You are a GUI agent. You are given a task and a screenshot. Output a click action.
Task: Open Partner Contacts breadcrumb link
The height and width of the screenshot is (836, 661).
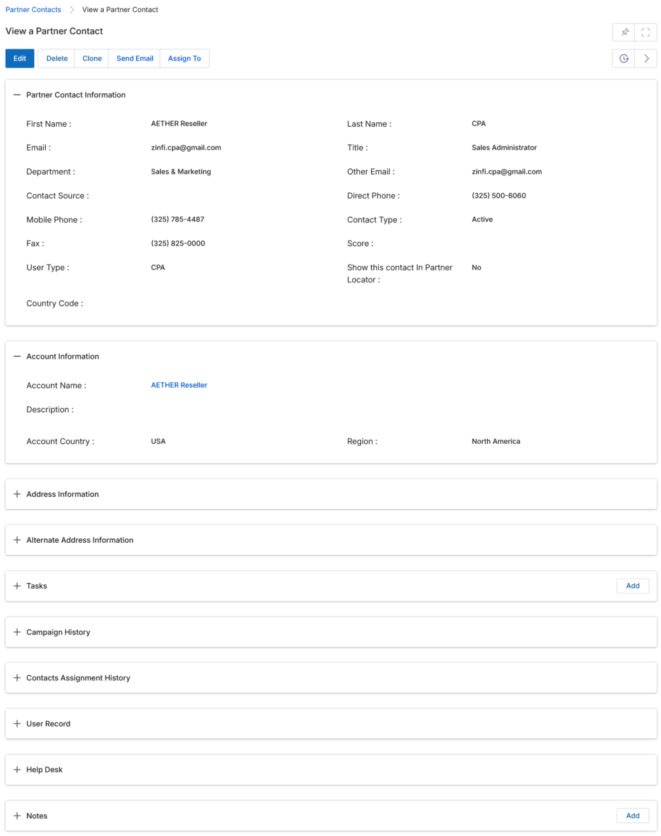coord(33,10)
